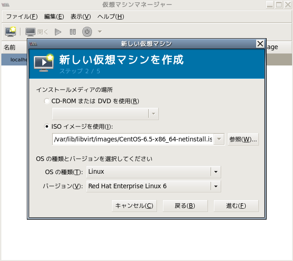Click the 名前 column header

coord(14,47)
